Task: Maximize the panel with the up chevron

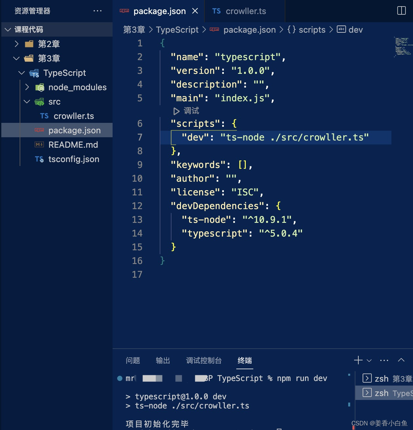Action: (401, 360)
